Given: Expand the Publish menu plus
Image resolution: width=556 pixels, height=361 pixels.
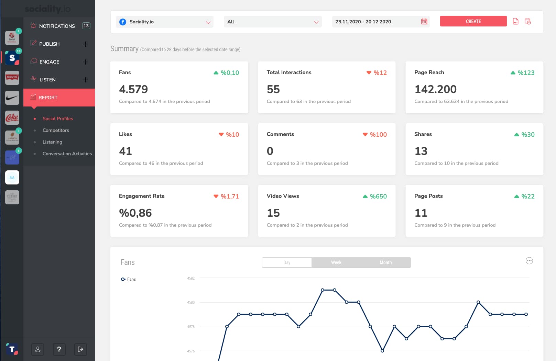Looking at the screenshot, I should click(x=86, y=44).
